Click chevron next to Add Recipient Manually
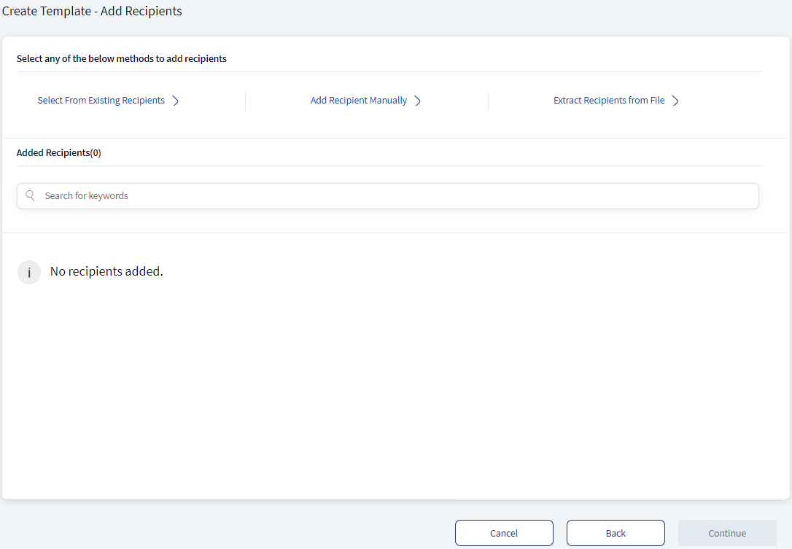This screenshot has height=549, width=792. (x=418, y=101)
